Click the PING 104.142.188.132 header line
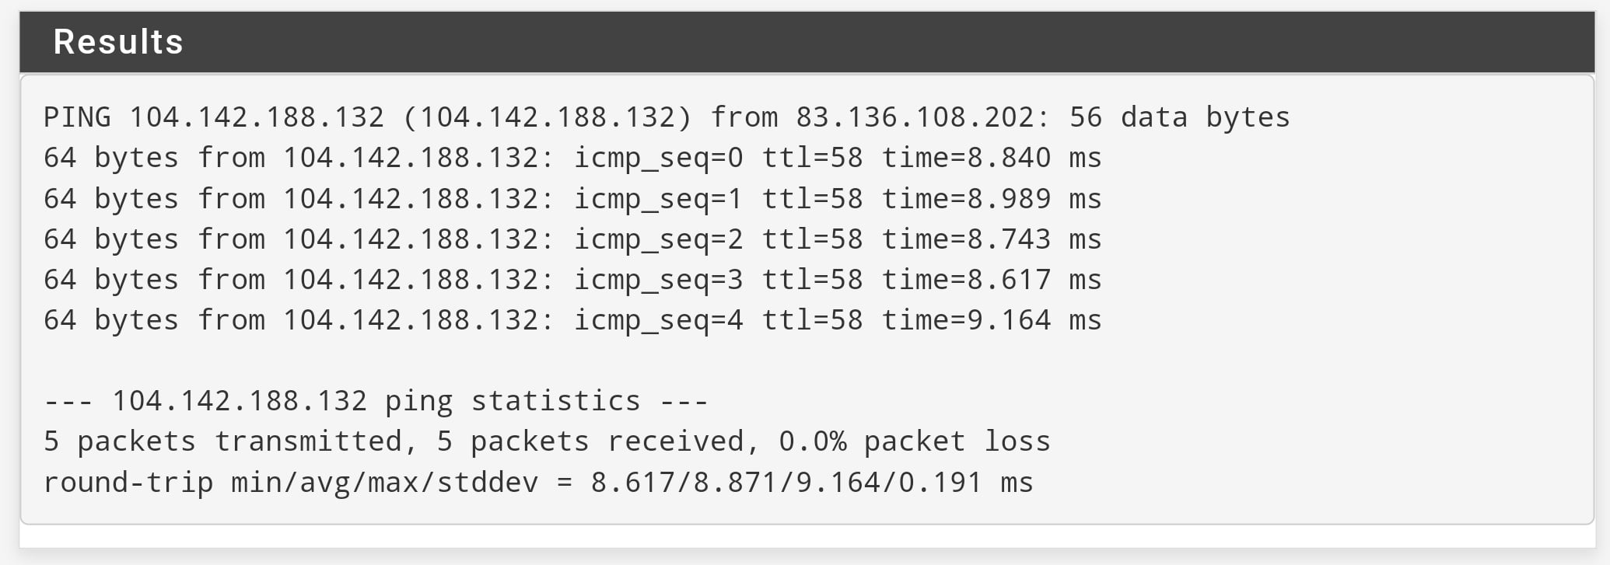Image resolution: width=1610 pixels, height=565 pixels. (x=667, y=117)
